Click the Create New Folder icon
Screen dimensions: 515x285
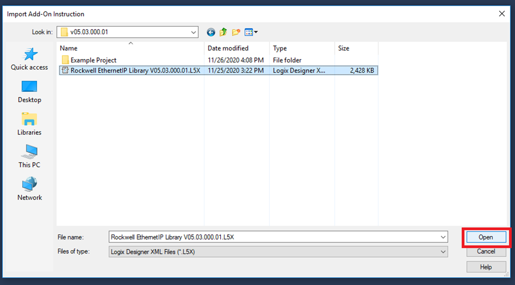point(235,32)
